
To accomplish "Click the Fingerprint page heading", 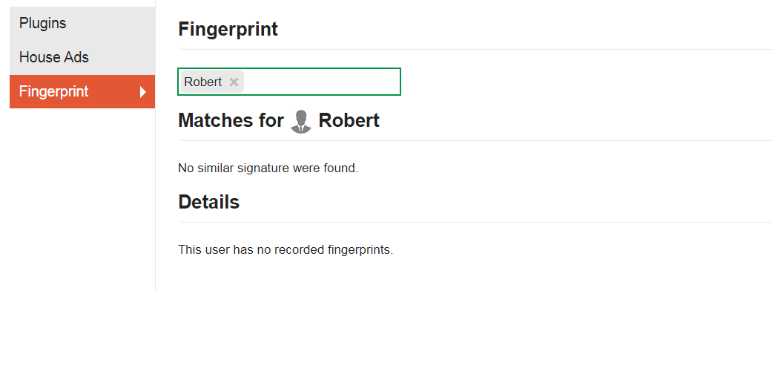I will coord(228,29).
